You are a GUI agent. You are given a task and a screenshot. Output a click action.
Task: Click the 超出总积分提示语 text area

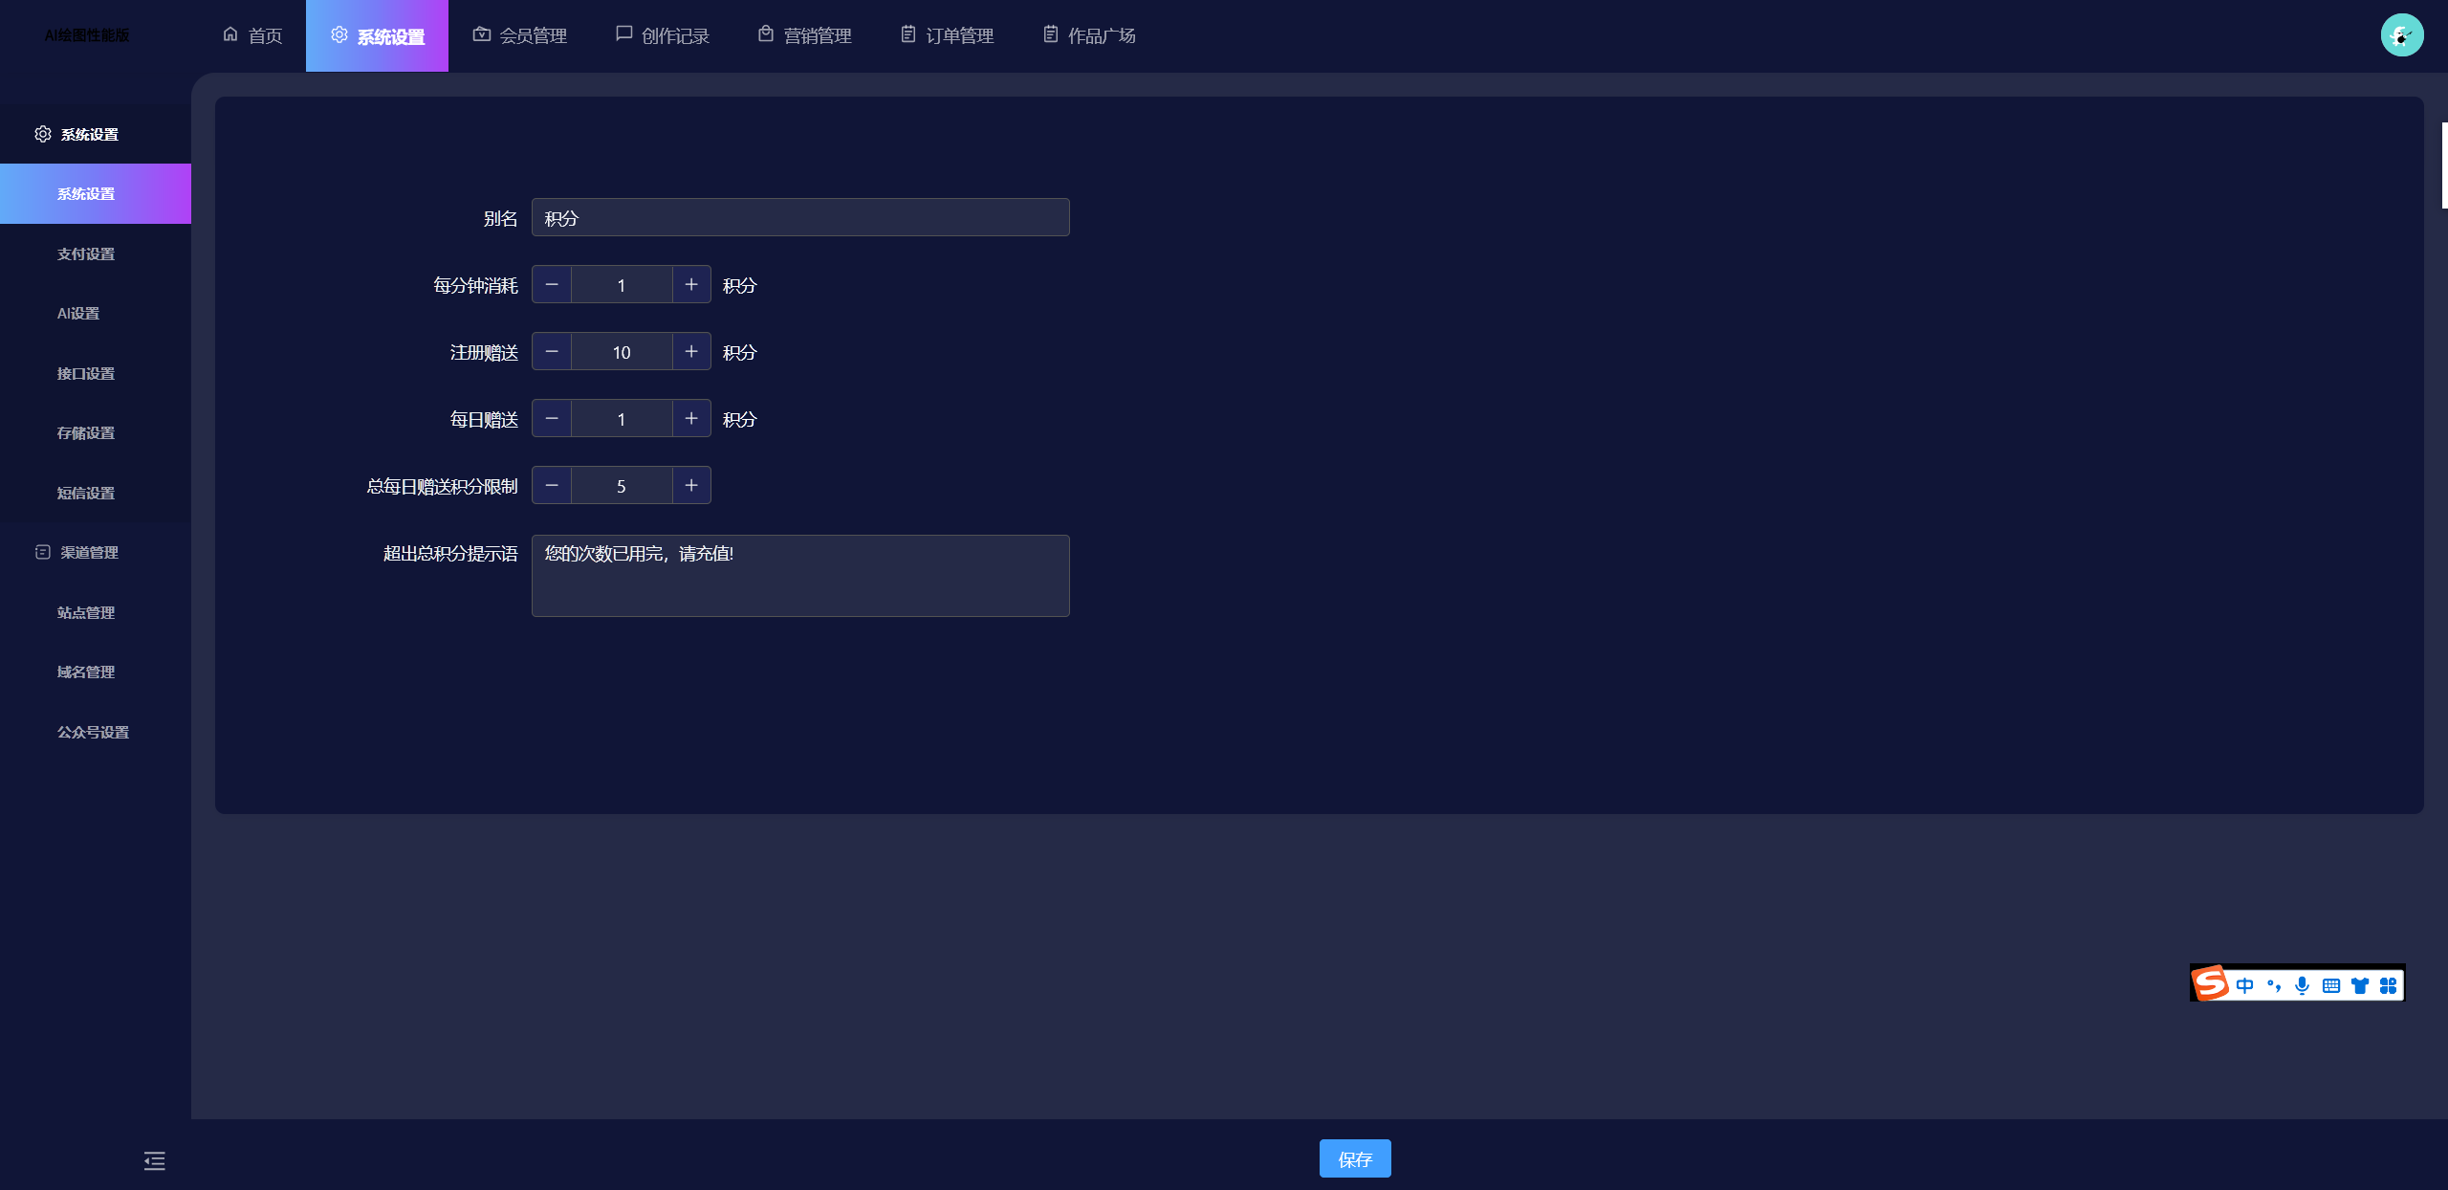click(x=799, y=576)
